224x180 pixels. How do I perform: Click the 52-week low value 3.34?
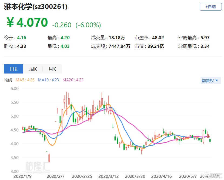[205, 46]
